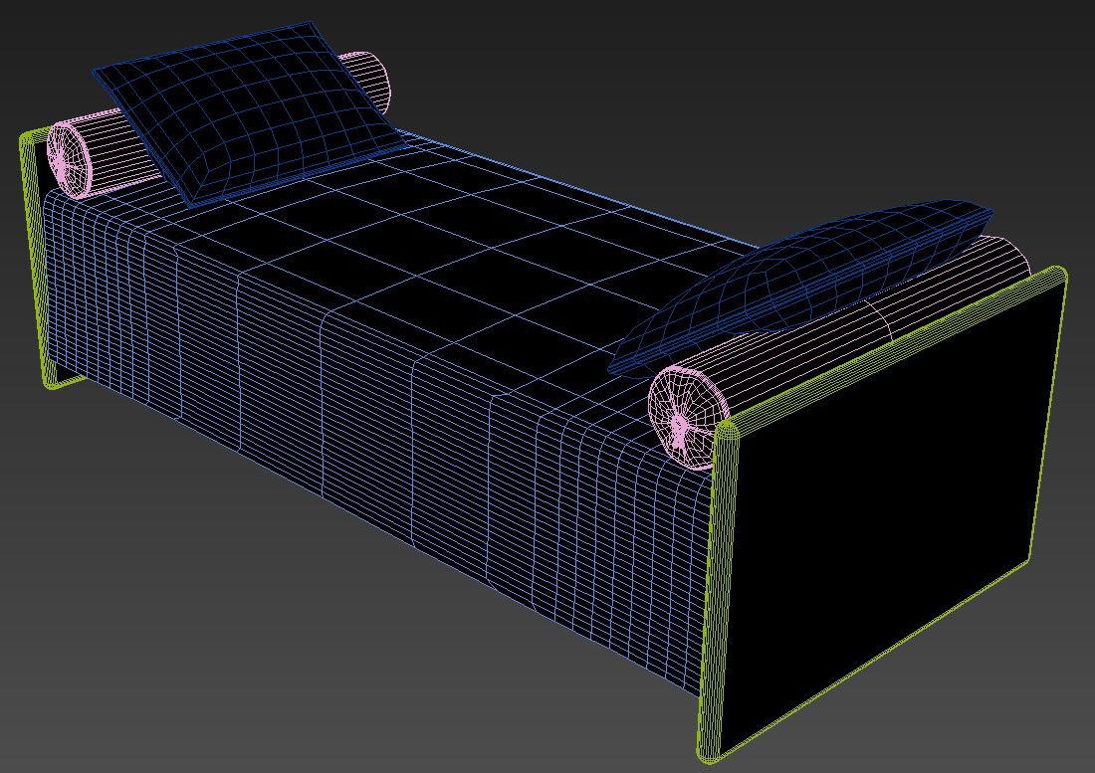Click empty viewport background at top-right
This screenshot has width=1095, height=773.
click(x=896, y=80)
